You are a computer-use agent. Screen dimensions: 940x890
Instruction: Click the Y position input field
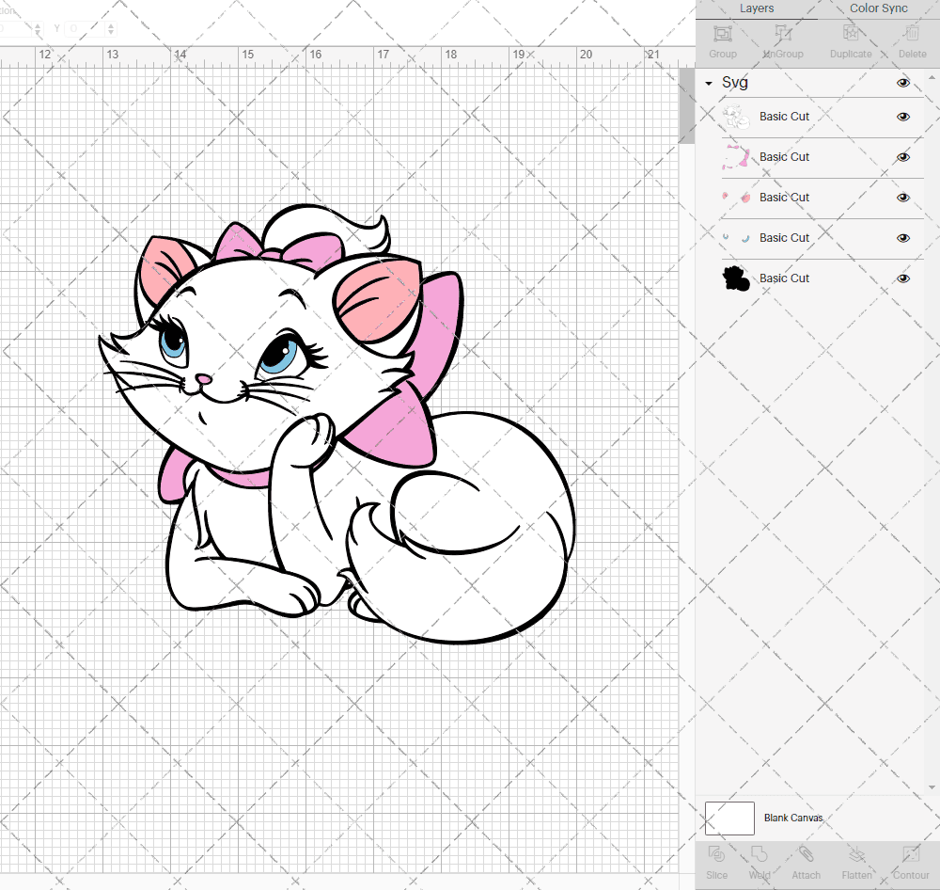point(86,28)
